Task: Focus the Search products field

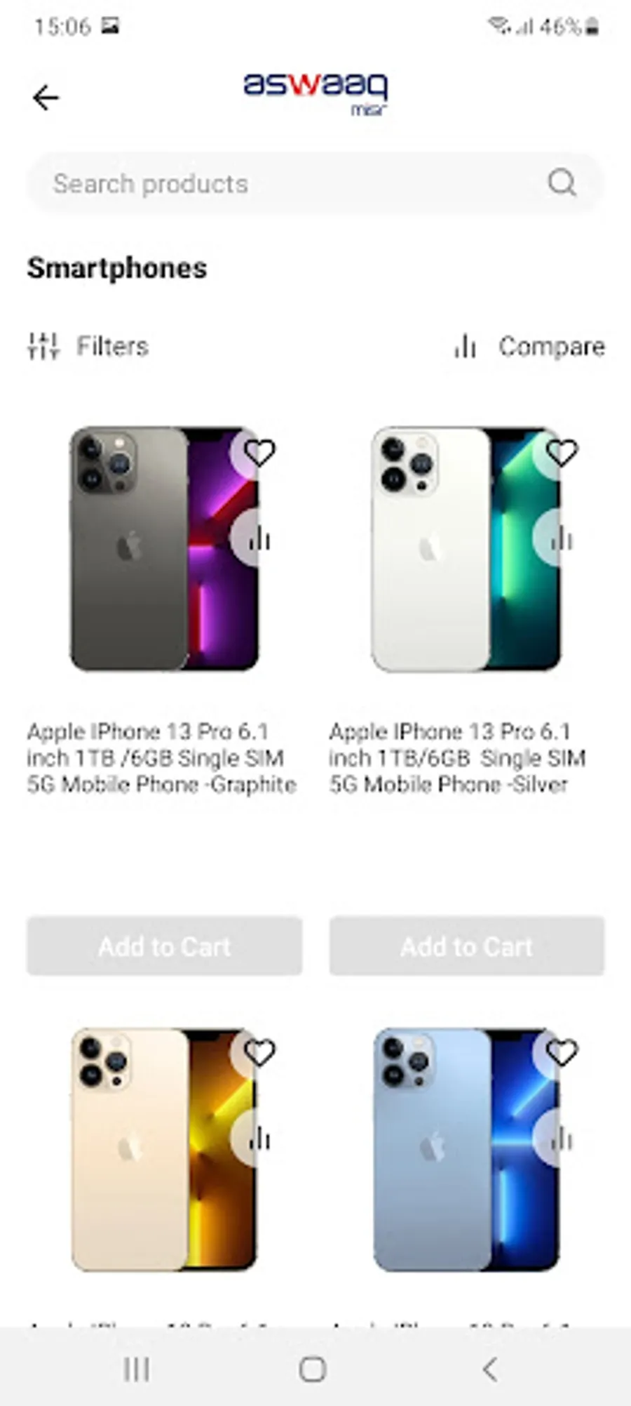Action: point(315,183)
